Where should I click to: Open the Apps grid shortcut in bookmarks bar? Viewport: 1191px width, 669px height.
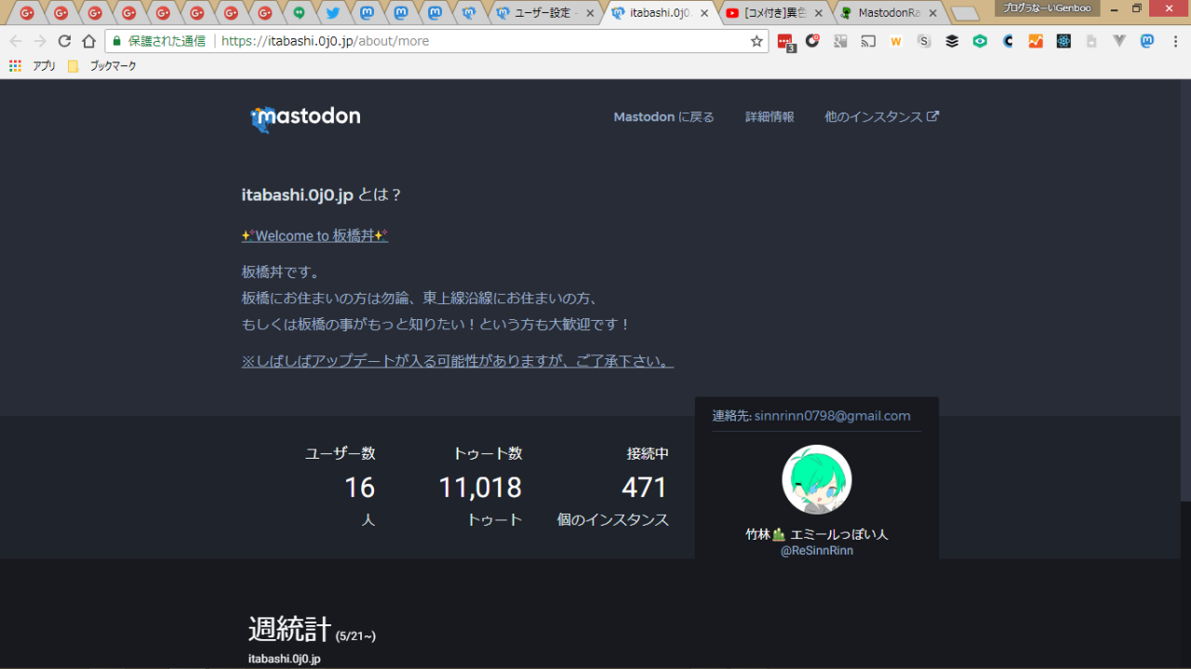tap(15, 66)
